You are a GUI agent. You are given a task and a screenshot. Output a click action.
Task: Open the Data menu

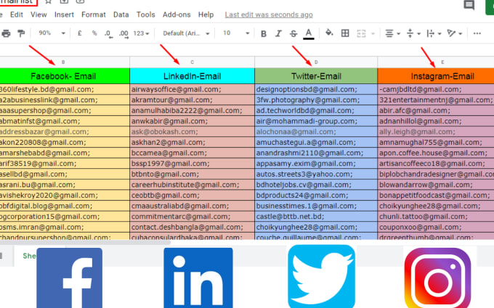tap(121, 14)
